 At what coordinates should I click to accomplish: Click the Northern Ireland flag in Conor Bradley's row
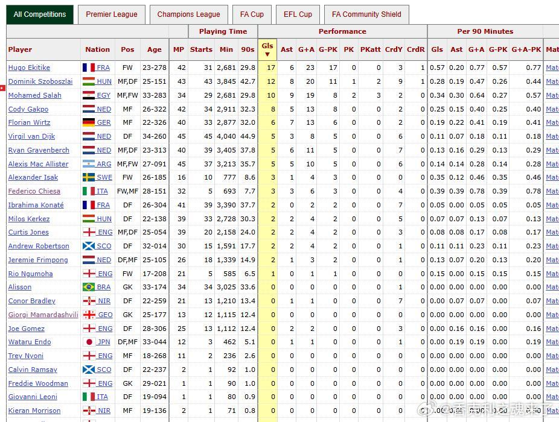(x=89, y=301)
